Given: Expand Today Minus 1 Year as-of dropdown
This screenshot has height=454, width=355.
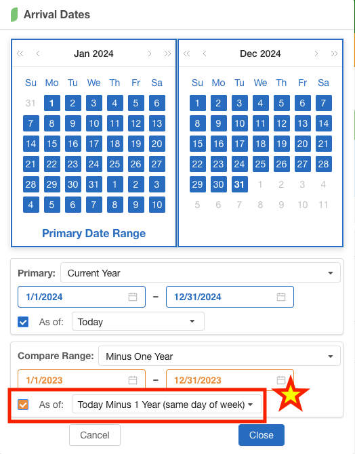Looking at the screenshot, I should point(167,405).
